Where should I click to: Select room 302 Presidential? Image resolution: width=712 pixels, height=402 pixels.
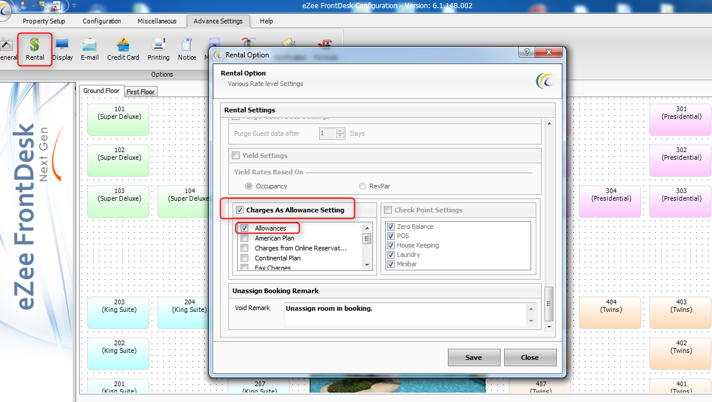680,161
